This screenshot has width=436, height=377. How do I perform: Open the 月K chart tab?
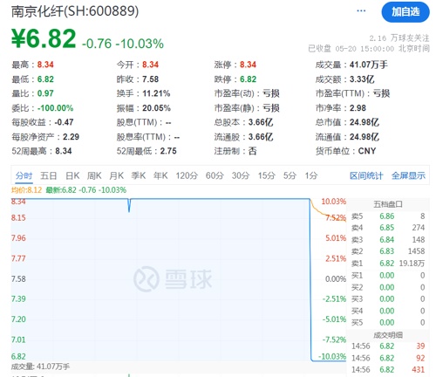point(117,175)
